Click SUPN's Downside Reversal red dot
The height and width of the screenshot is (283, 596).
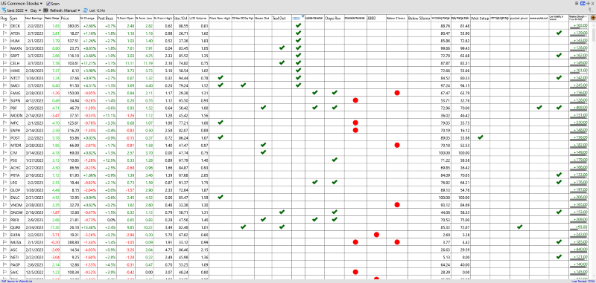pyautogui.click(x=355, y=100)
